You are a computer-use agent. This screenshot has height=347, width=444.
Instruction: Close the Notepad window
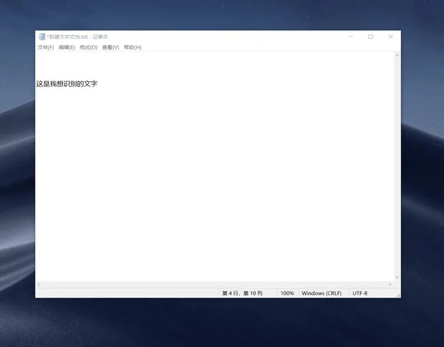(x=390, y=36)
